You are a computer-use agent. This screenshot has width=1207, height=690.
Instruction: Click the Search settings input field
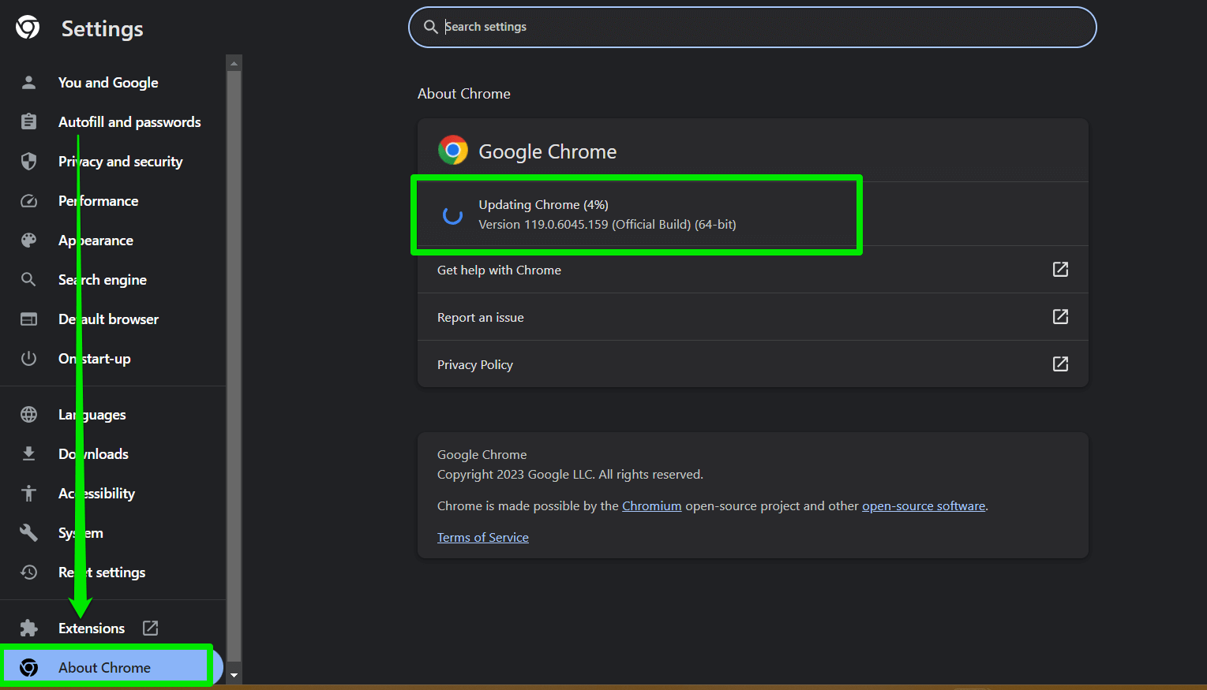[750, 26]
